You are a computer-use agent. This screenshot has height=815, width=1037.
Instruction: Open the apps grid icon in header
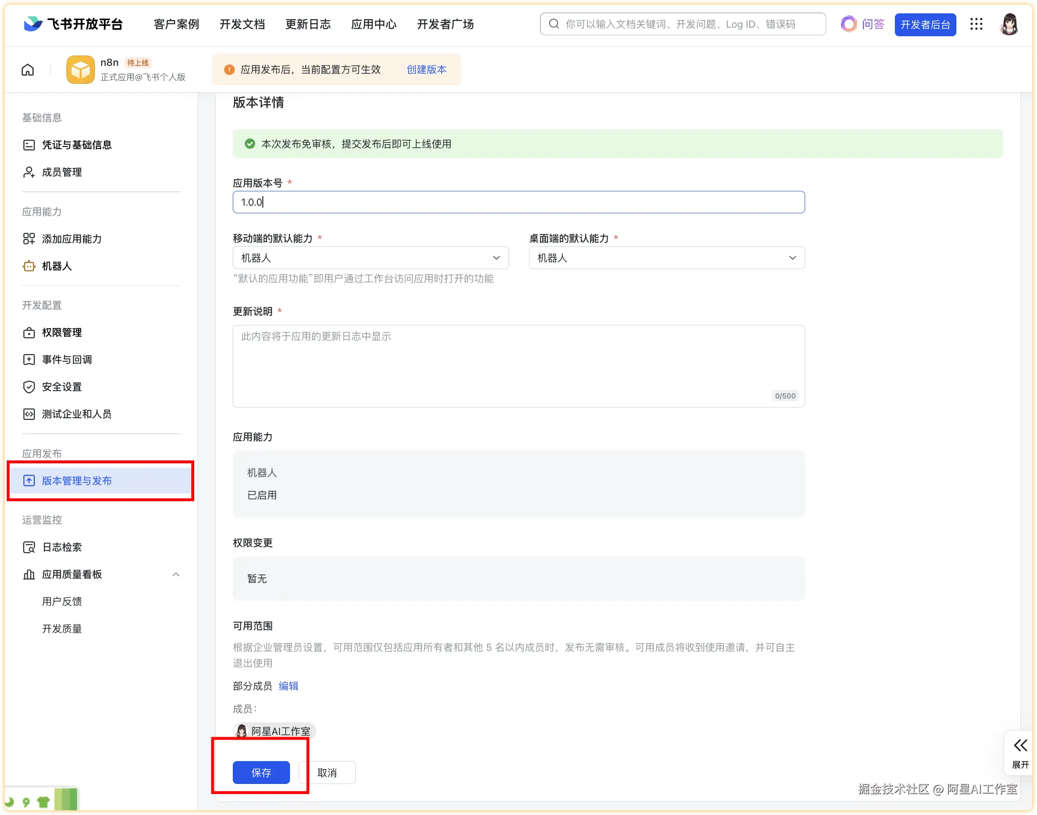(x=976, y=24)
